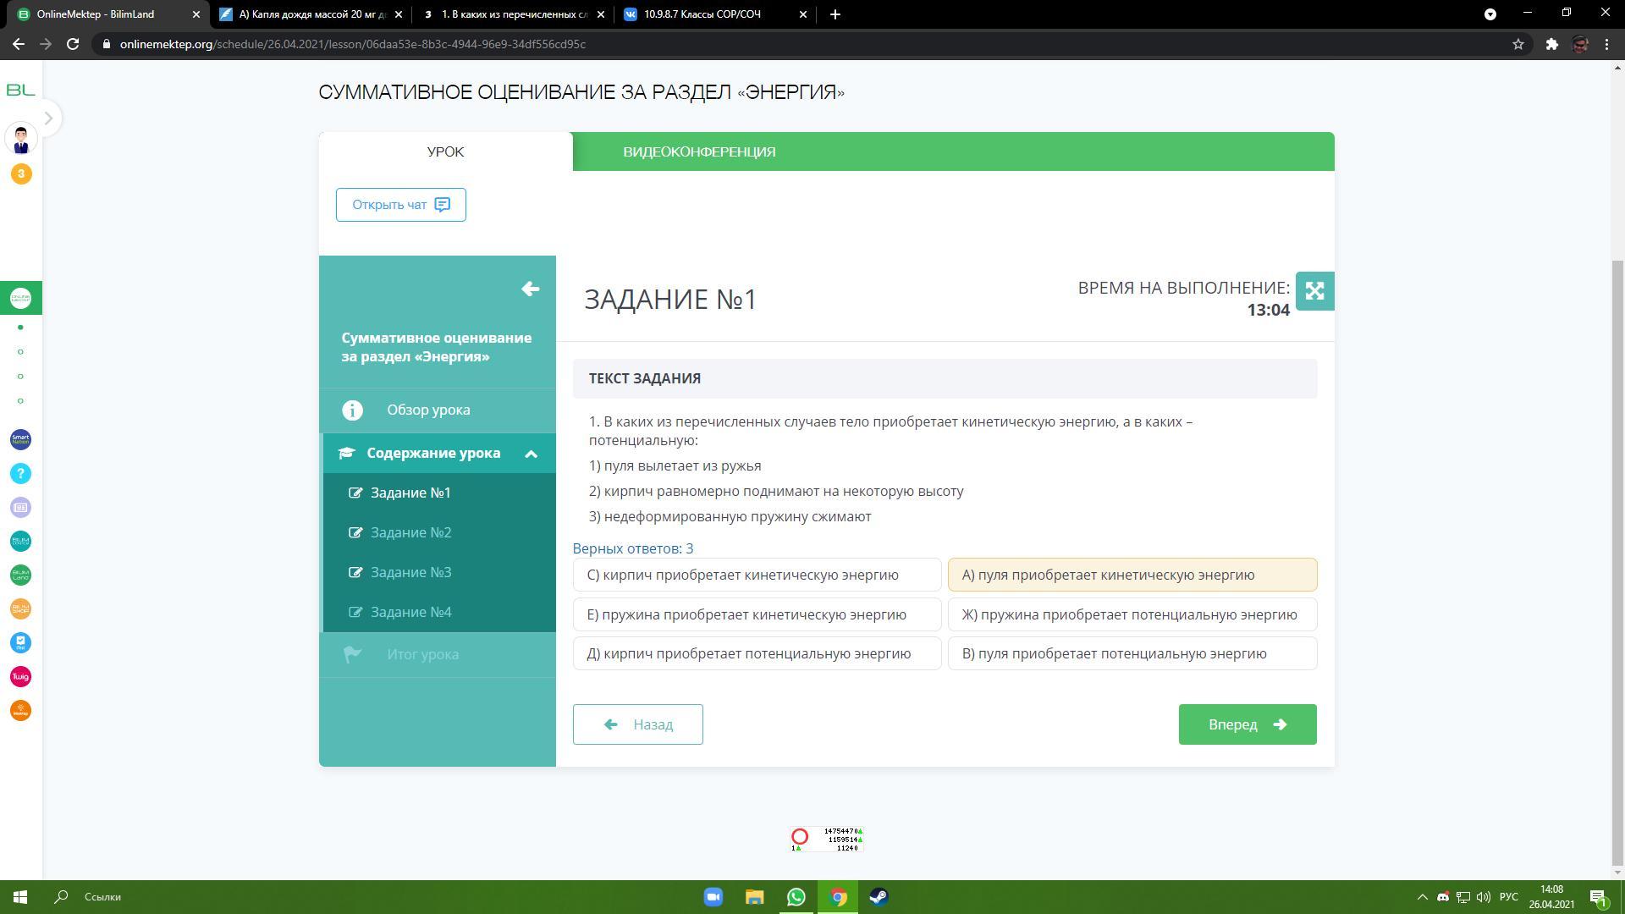Select answer Ж) пружина приобретает потенциальную энергию
1625x914 pixels.
coord(1132,615)
